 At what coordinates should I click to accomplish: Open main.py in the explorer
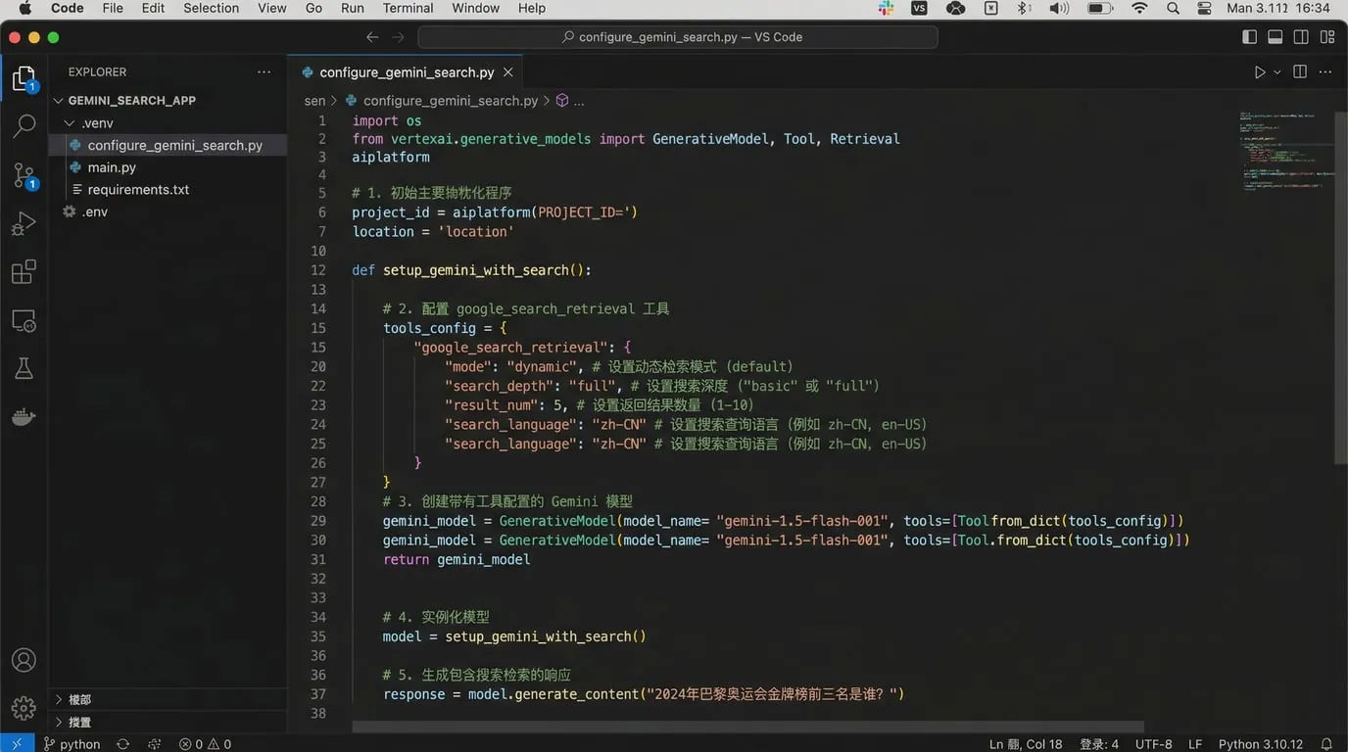coord(112,167)
